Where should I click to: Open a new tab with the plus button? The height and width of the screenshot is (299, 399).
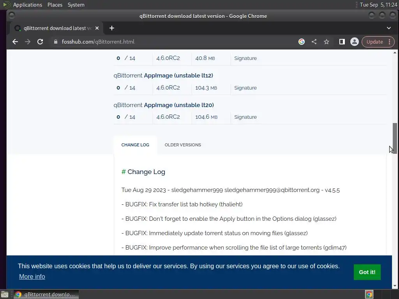tap(112, 28)
